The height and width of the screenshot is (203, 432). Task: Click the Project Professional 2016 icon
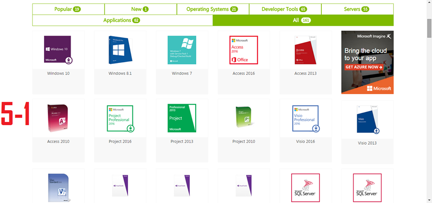click(x=120, y=119)
